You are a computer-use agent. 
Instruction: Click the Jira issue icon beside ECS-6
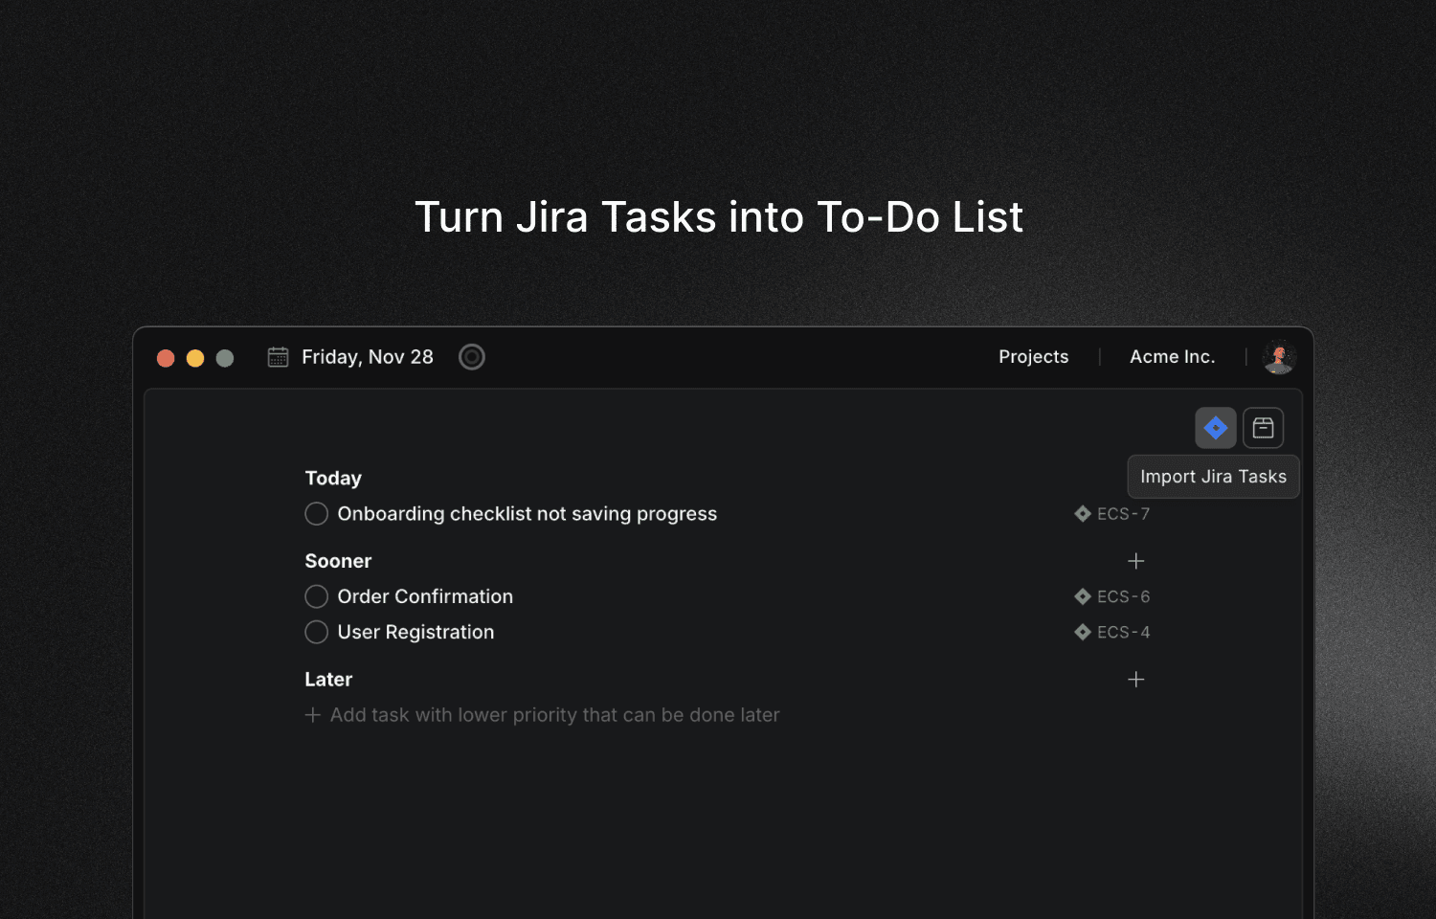1082,595
